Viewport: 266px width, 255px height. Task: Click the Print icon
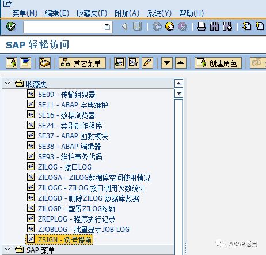coord(202,27)
